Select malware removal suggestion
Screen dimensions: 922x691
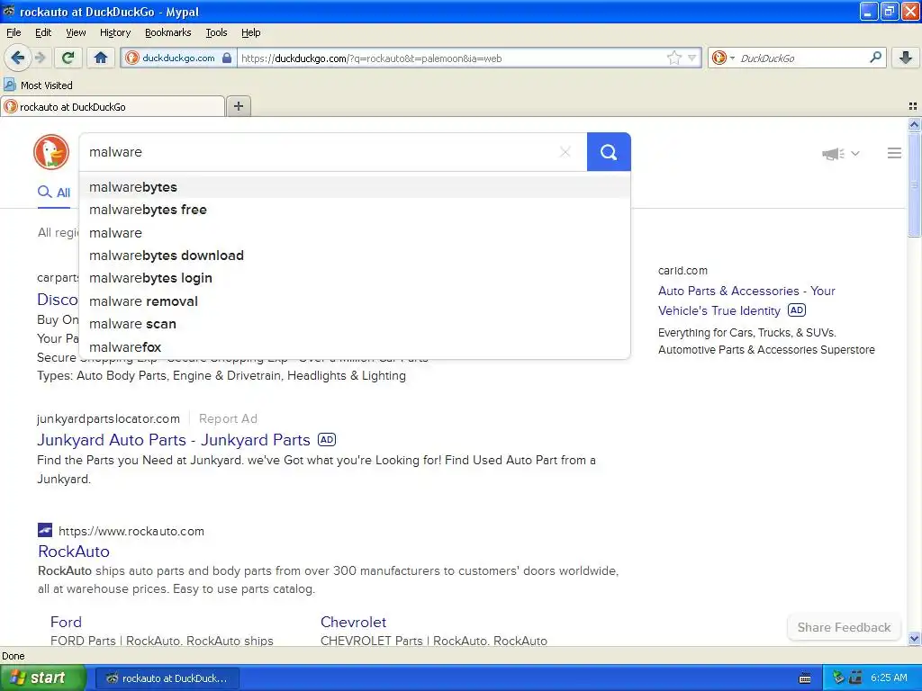355,301
